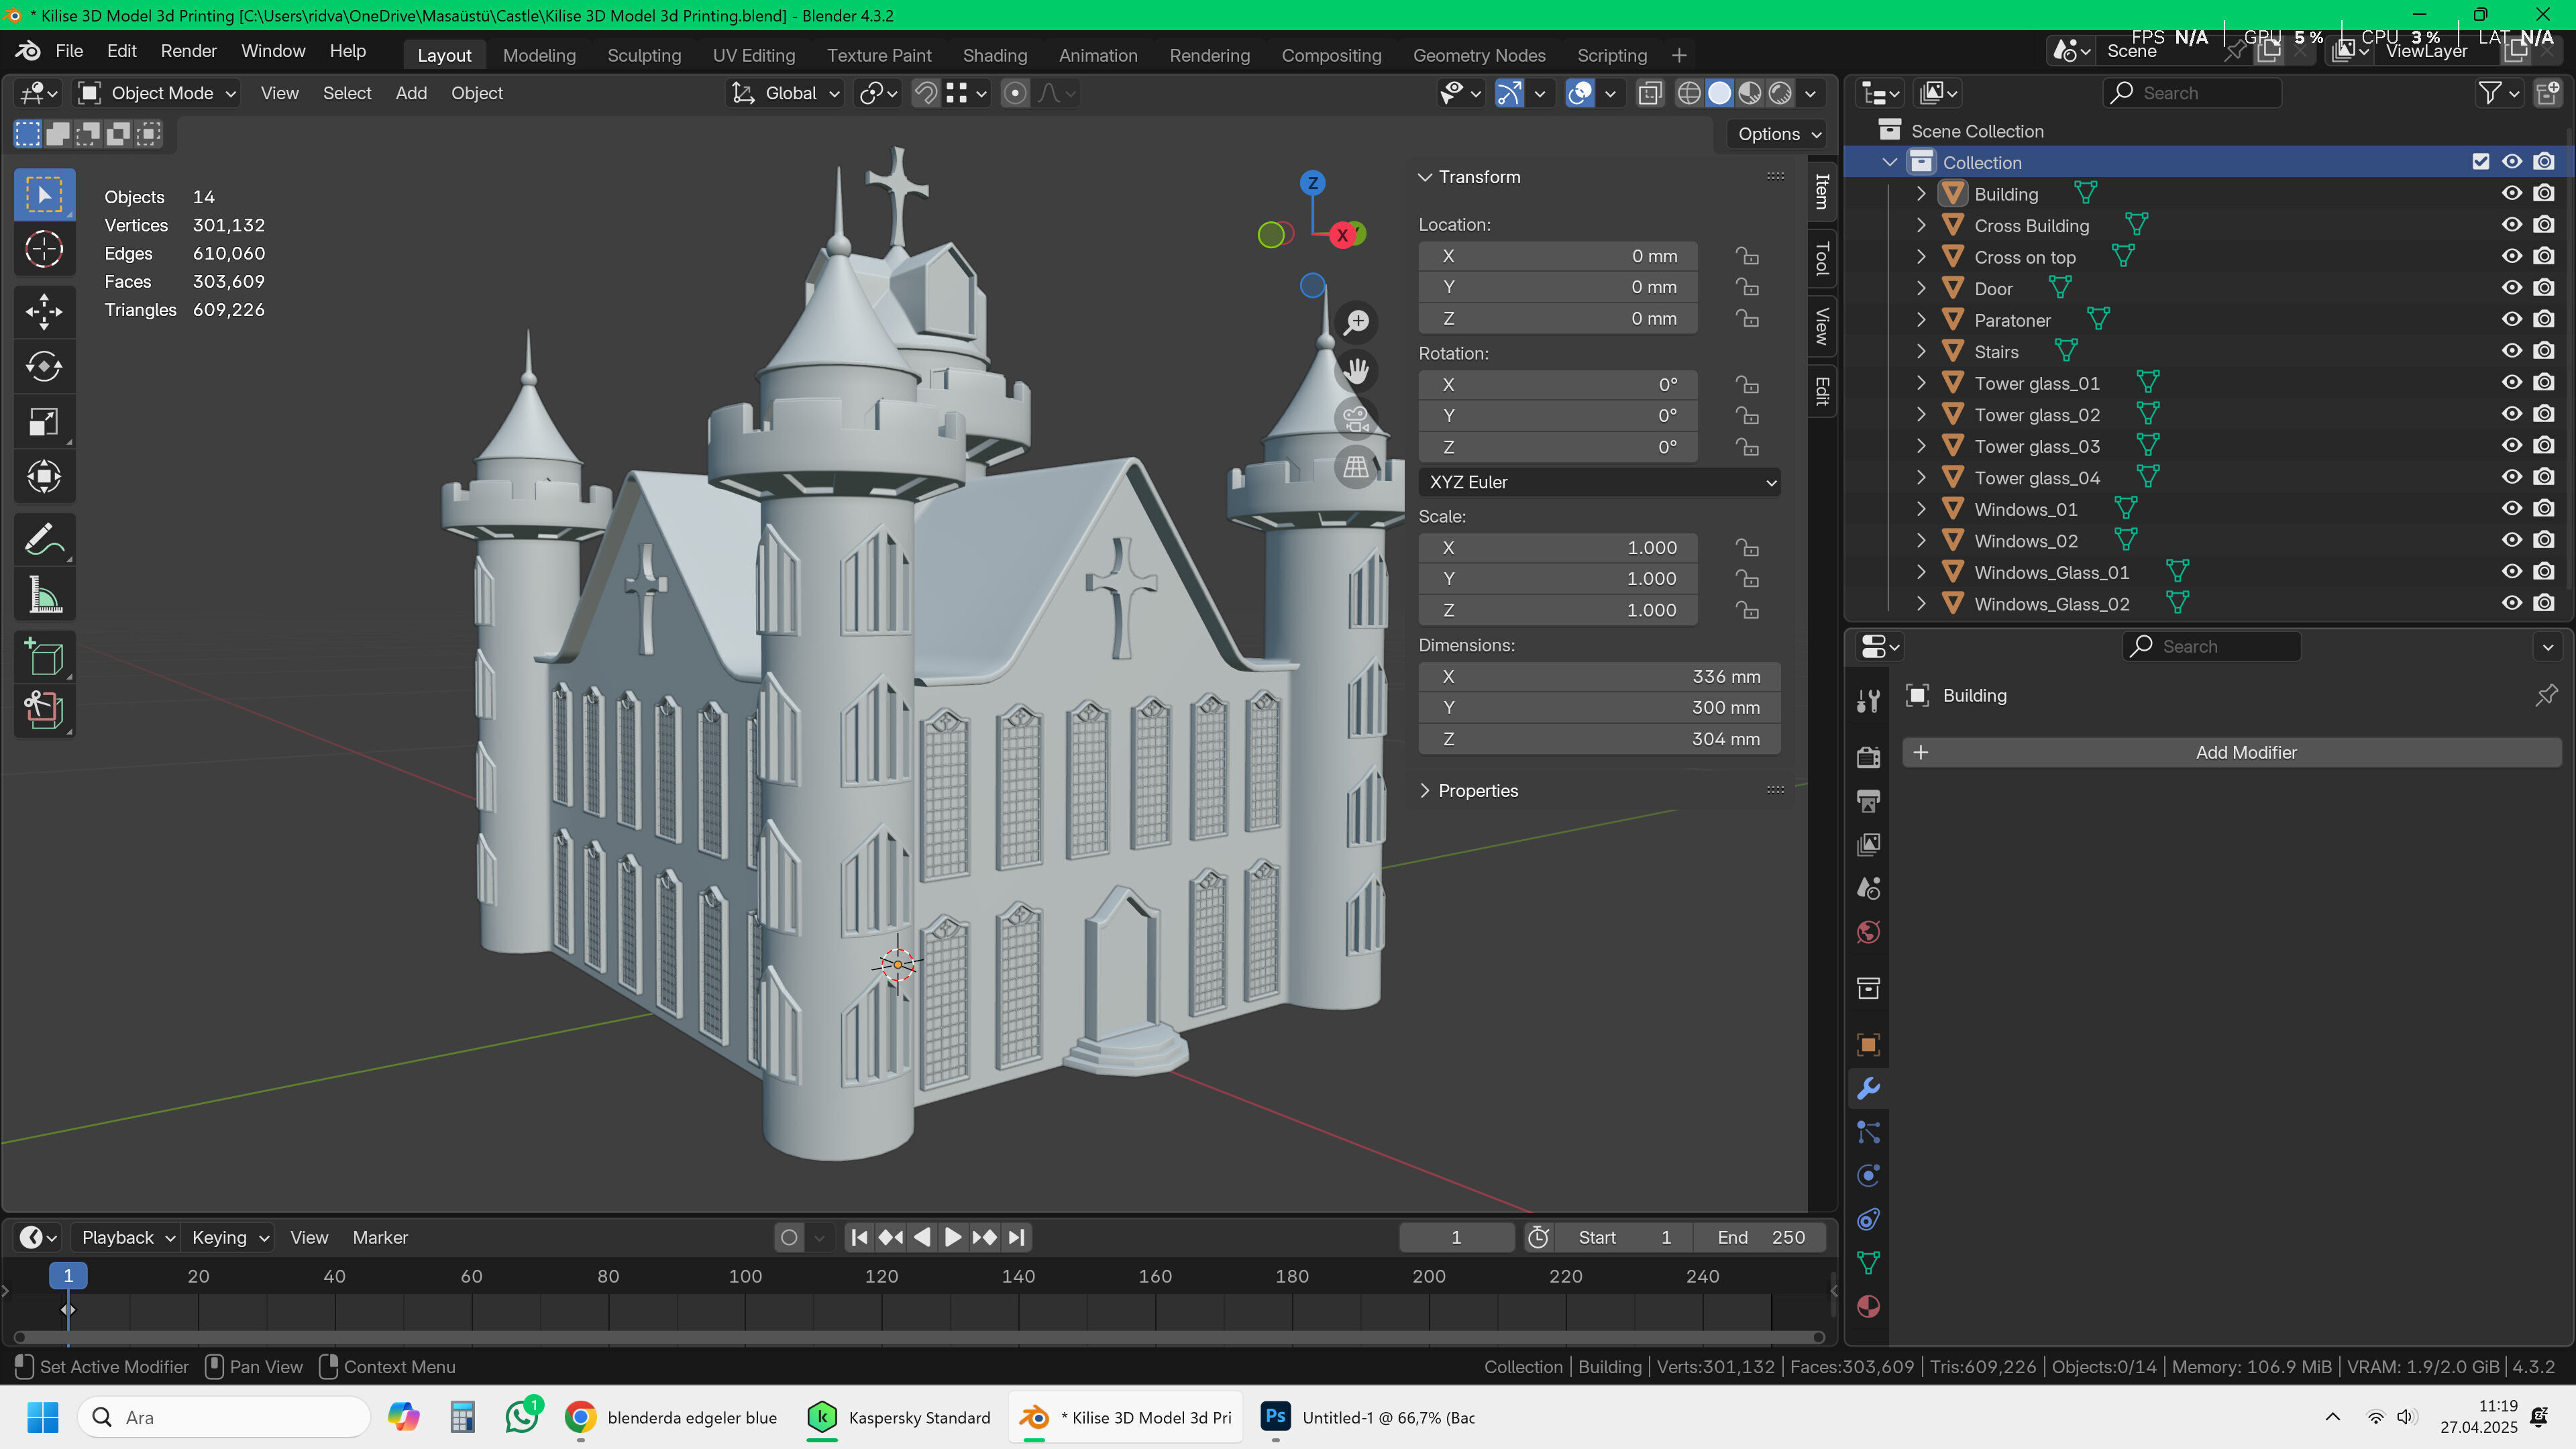This screenshot has height=1449, width=2576.
Task: Hide the Door object in viewport
Action: (2512, 288)
